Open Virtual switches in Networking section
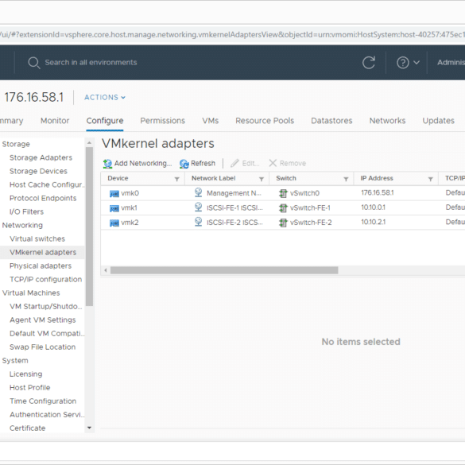The image size is (465, 465). (x=37, y=238)
